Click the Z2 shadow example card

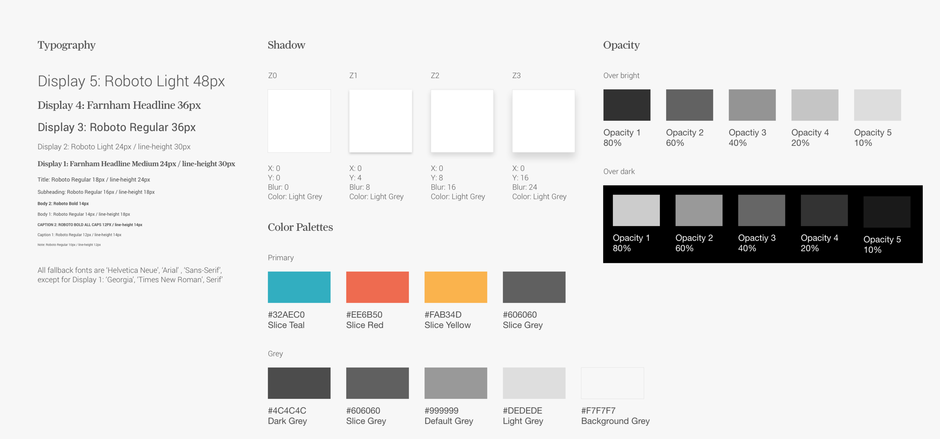tap(462, 120)
